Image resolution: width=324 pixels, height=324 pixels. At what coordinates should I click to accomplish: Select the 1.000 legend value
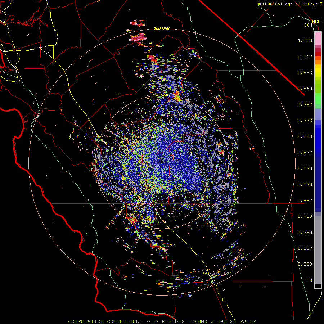[x=305, y=40]
